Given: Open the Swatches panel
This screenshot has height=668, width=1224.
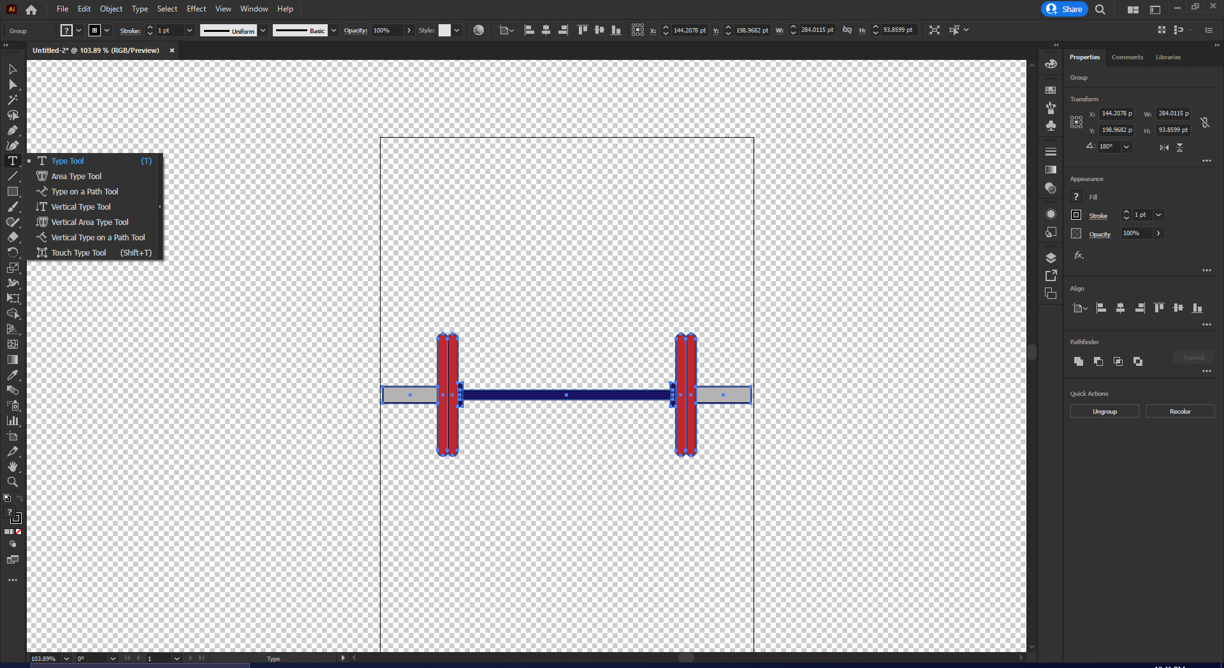Looking at the screenshot, I should [x=1051, y=89].
